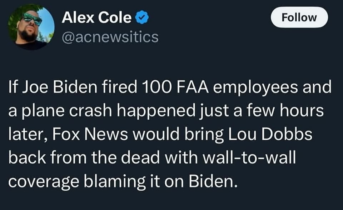Click the sunglasses in the profile photo
Viewport: 343px width, 210px height.
(33, 19)
